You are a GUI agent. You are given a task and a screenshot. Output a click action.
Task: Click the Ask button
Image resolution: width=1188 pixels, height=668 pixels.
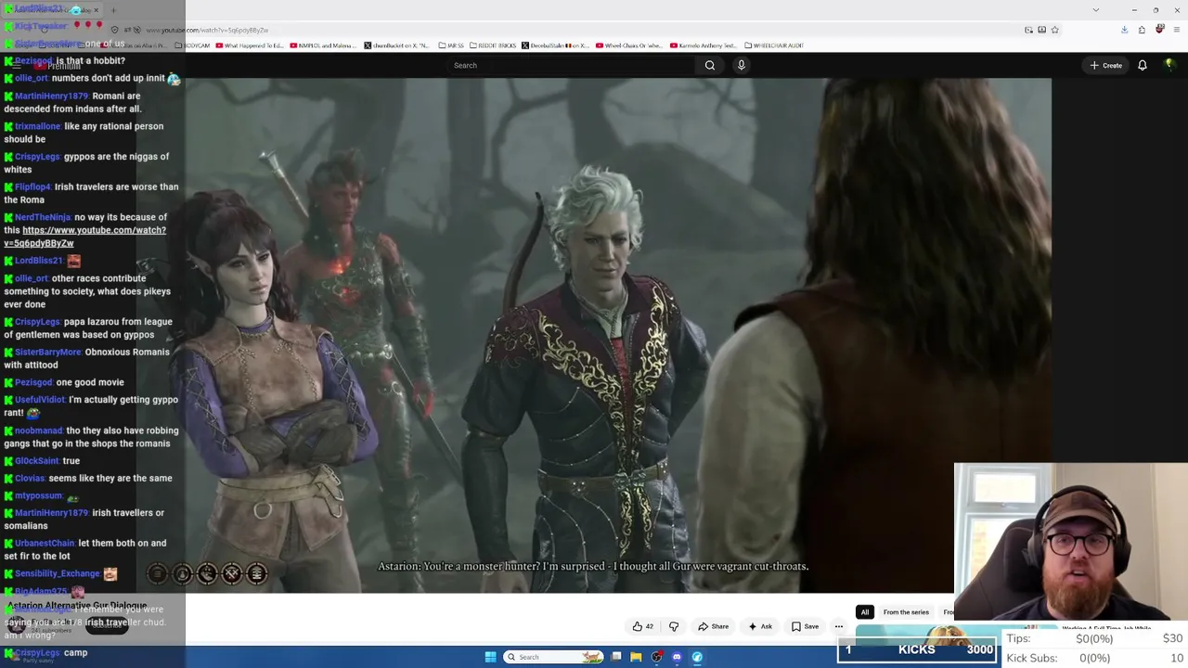[x=760, y=626]
